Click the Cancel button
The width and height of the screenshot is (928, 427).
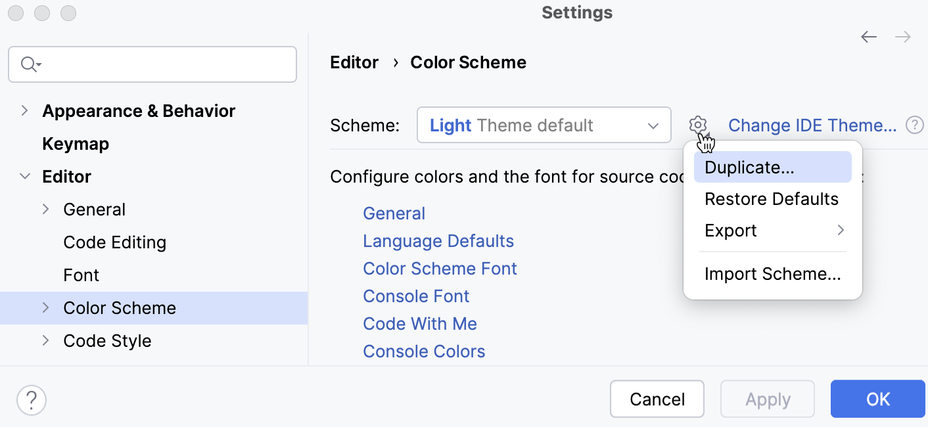[657, 399]
